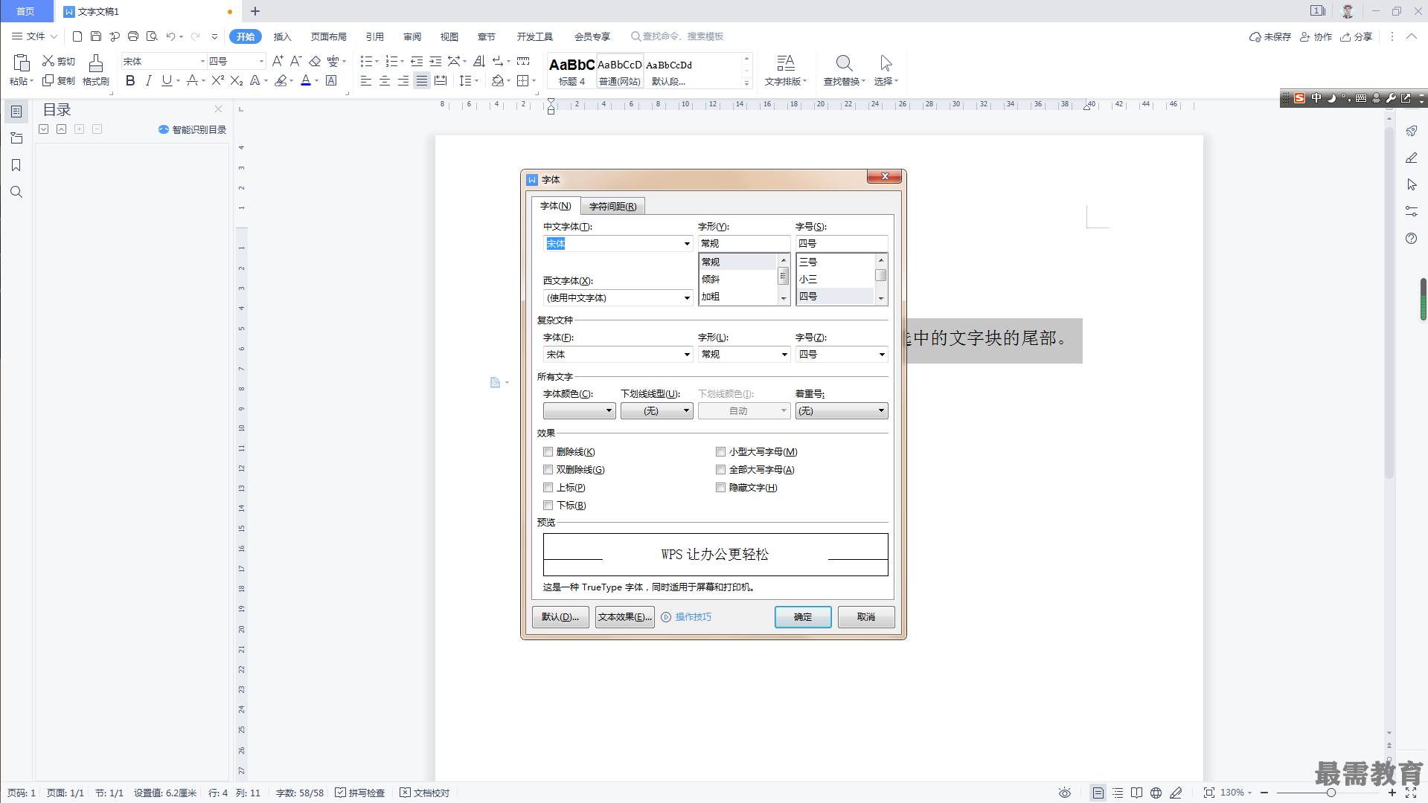Click the ribbon font color A icon
The height and width of the screenshot is (803, 1428).
(x=306, y=80)
